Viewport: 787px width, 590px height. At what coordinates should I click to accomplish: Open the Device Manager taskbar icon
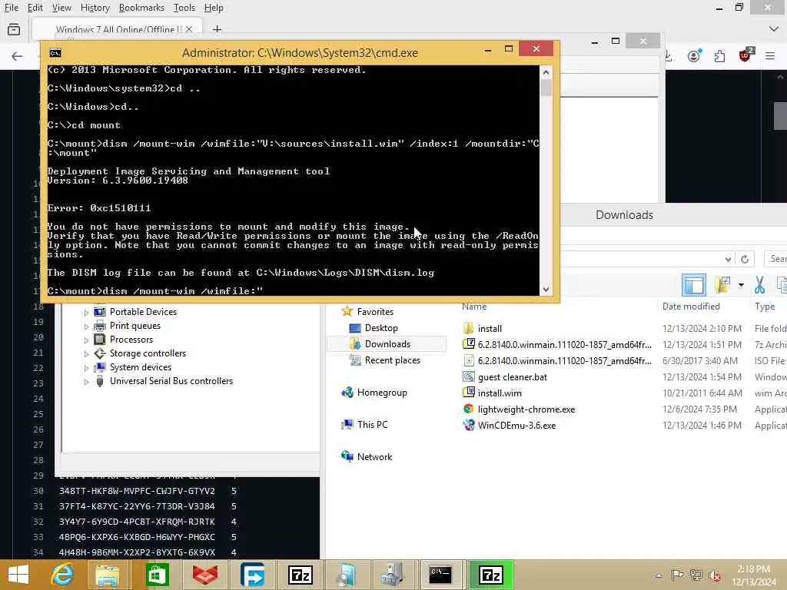click(392, 575)
